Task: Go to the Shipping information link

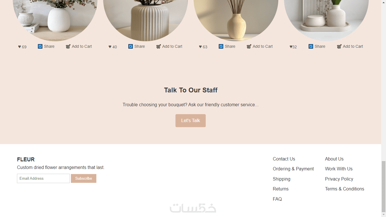Action: coord(281,179)
